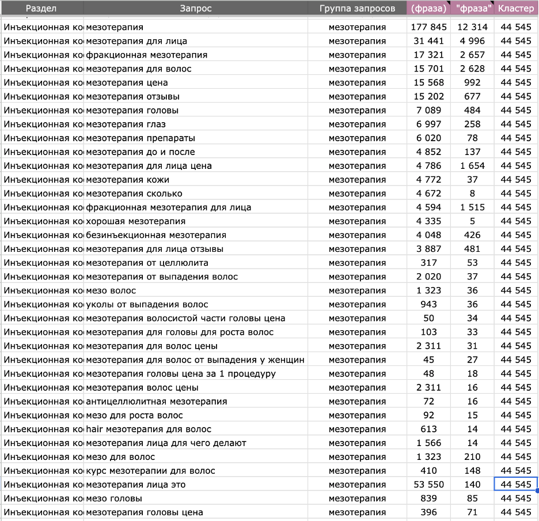Select the Раздел column header
The height and width of the screenshot is (521, 539).
click(x=41, y=8)
